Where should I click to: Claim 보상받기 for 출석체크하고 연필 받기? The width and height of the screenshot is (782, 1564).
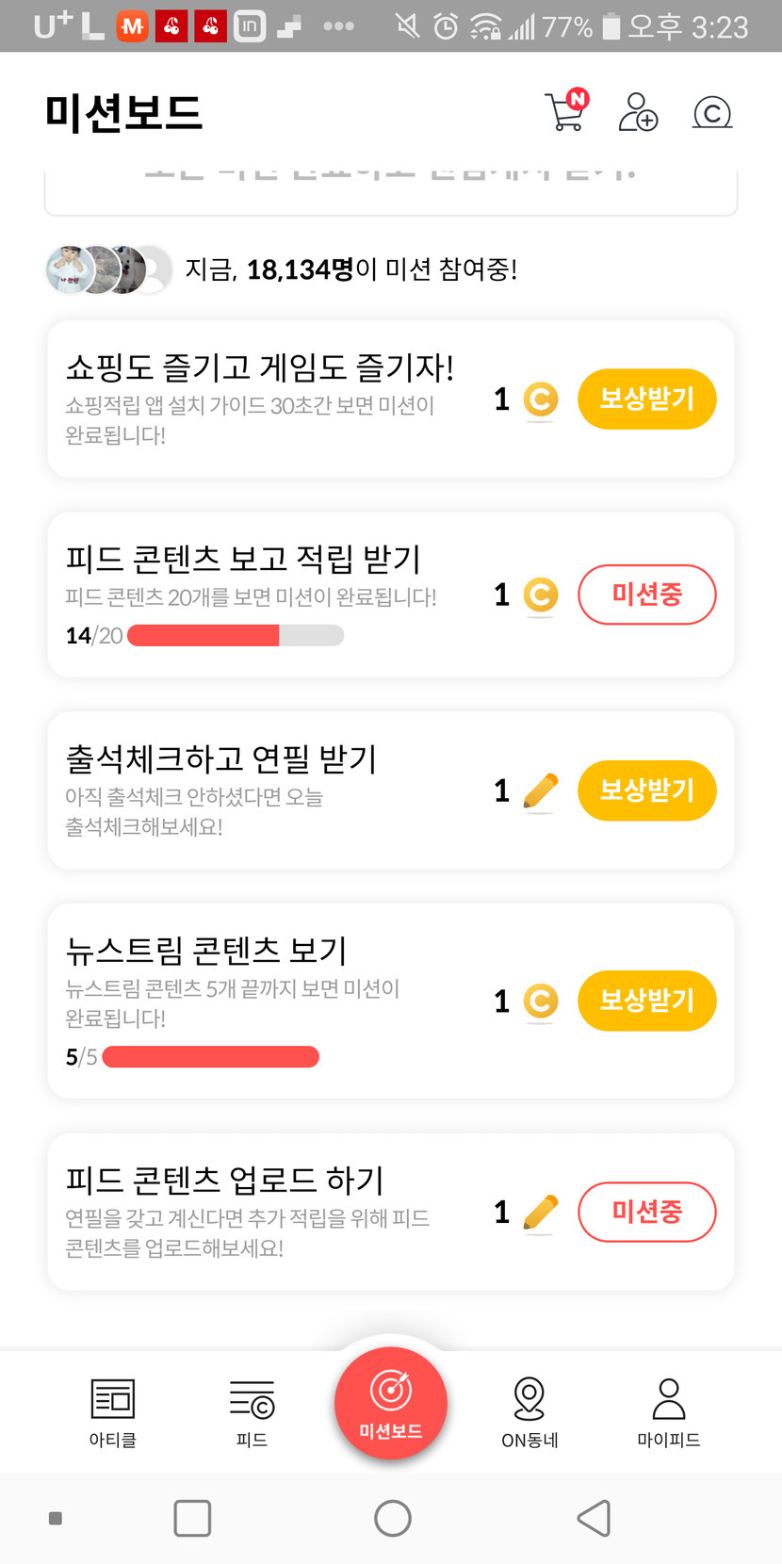646,790
